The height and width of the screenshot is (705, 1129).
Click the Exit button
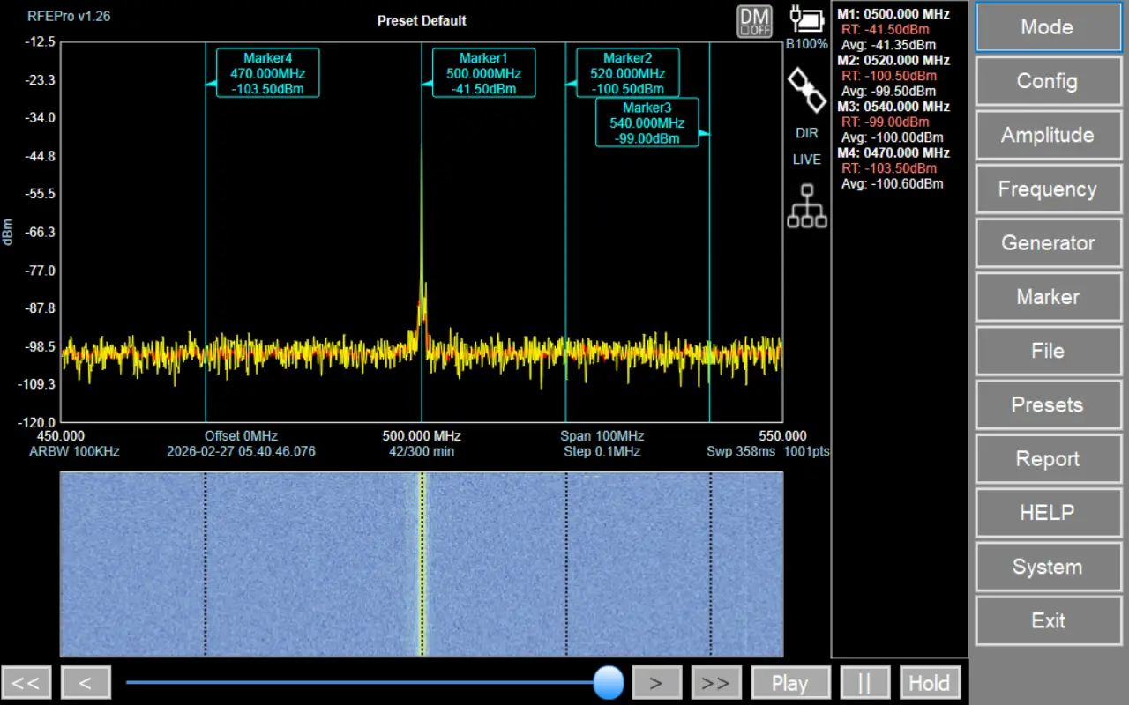(x=1047, y=621)
